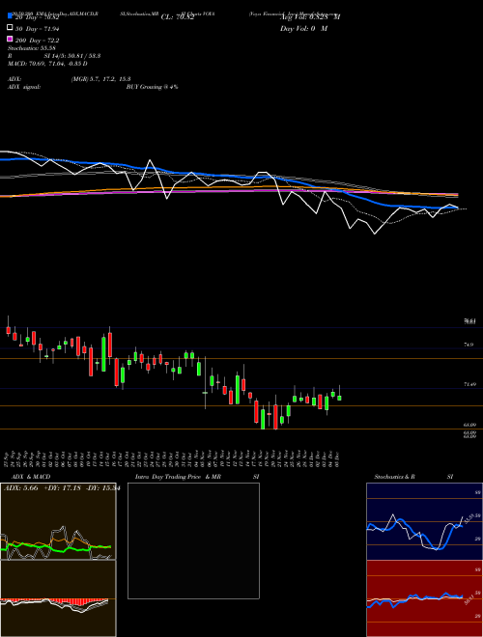Click the '(MGR) 5.7, 17.2, 15.3' ADX values

100,79
